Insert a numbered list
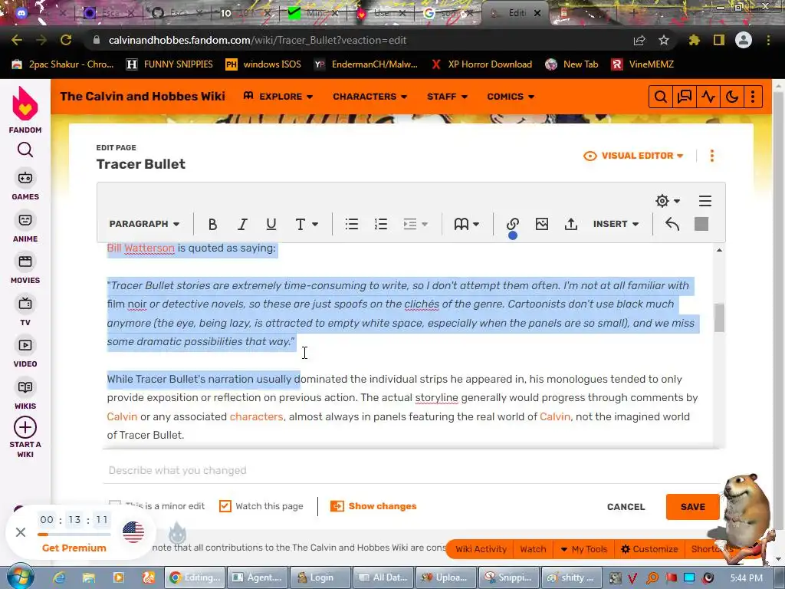The image size is (785, 589). coord(380,224)
